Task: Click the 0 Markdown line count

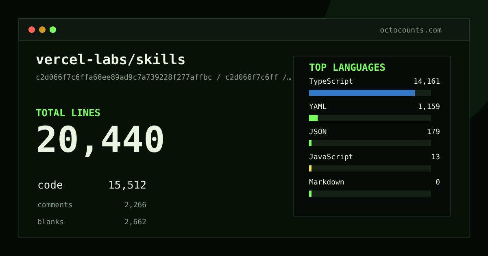Action: tap(438, 182)
